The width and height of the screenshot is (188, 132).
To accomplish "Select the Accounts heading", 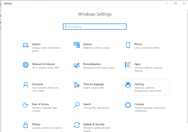I will pyautogui.click(x=37, y=84).
